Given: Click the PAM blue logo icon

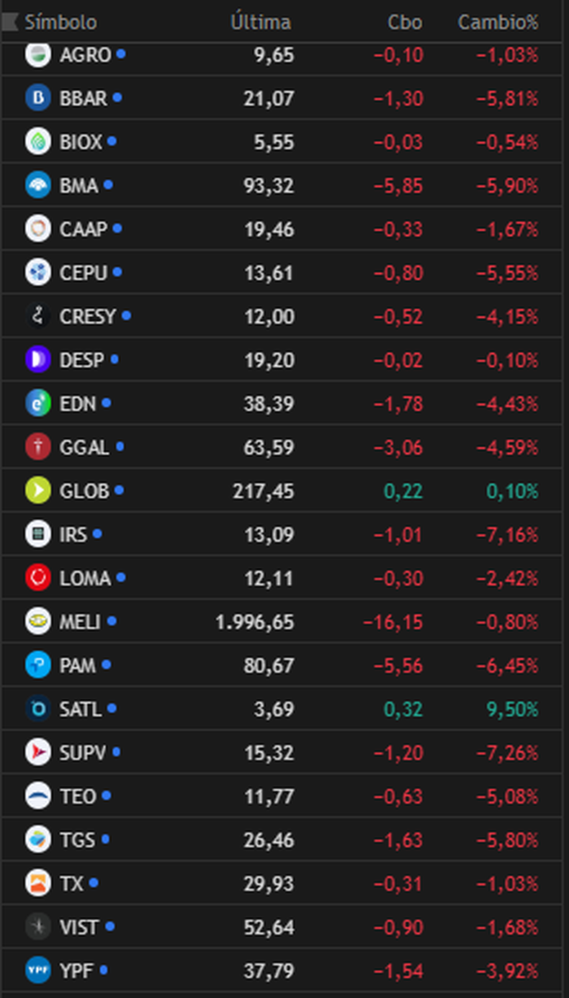Looking at the screenshot, I should pyautogui.click(x=37, y=665).
